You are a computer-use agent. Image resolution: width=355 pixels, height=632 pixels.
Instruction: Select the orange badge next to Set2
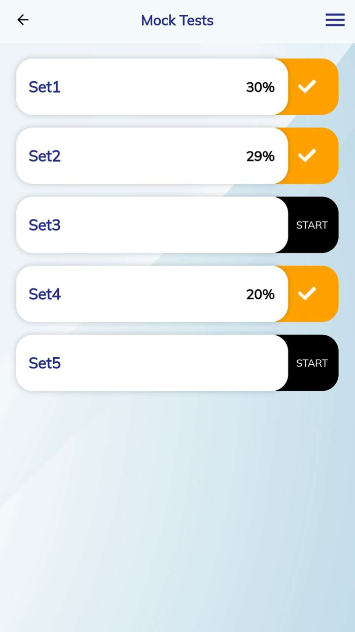coord(307,155)
